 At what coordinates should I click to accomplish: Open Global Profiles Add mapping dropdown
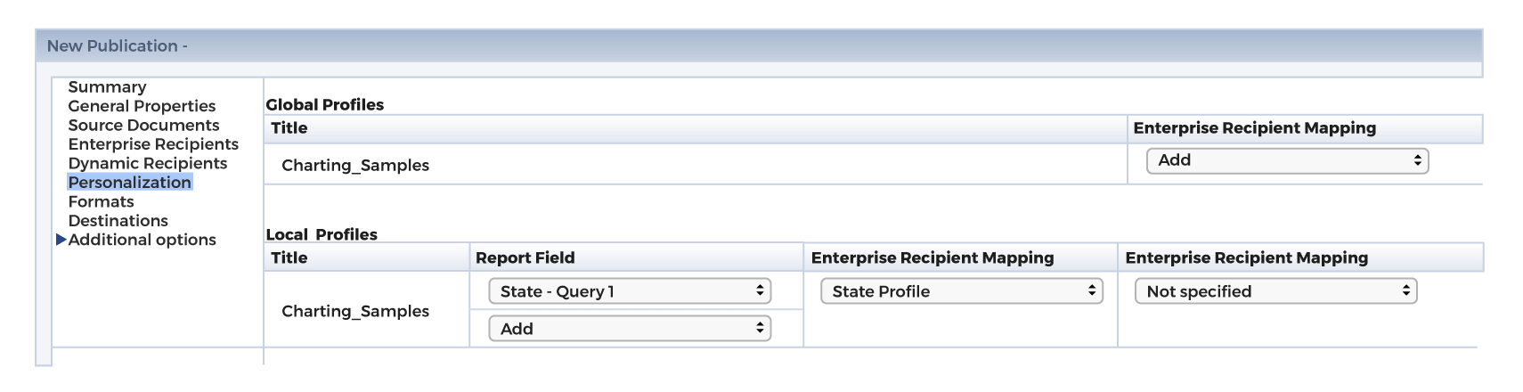click(x=1287, y=160)
